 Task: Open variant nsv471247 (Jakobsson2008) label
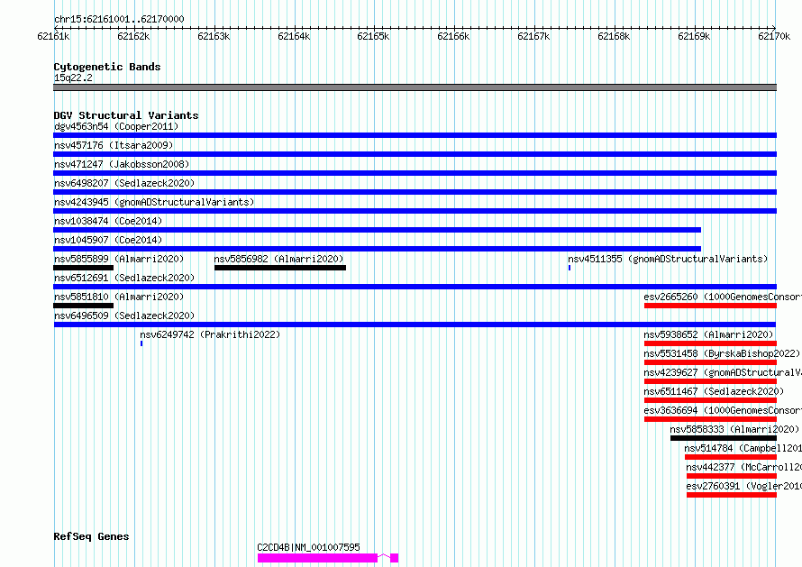pyautogui.click(x=122, y=164)
